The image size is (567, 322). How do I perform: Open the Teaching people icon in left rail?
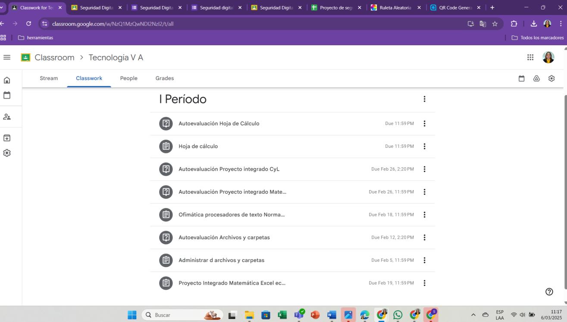pyautogui.click(x=7, y=117)
